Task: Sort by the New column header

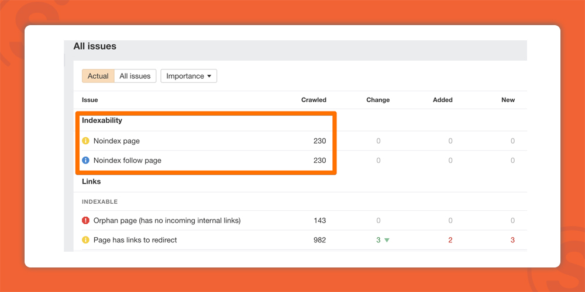Action: click(x=508, y=100)
